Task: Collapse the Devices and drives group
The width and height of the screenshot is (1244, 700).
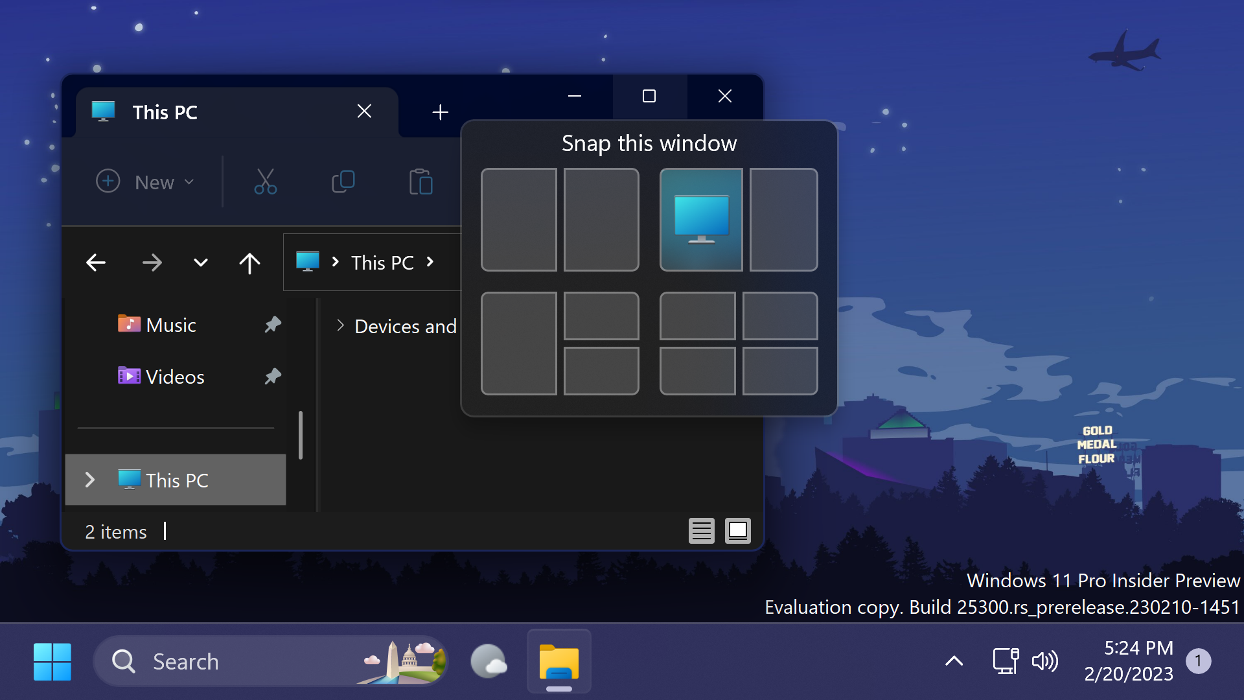Action: pos(340,325)
